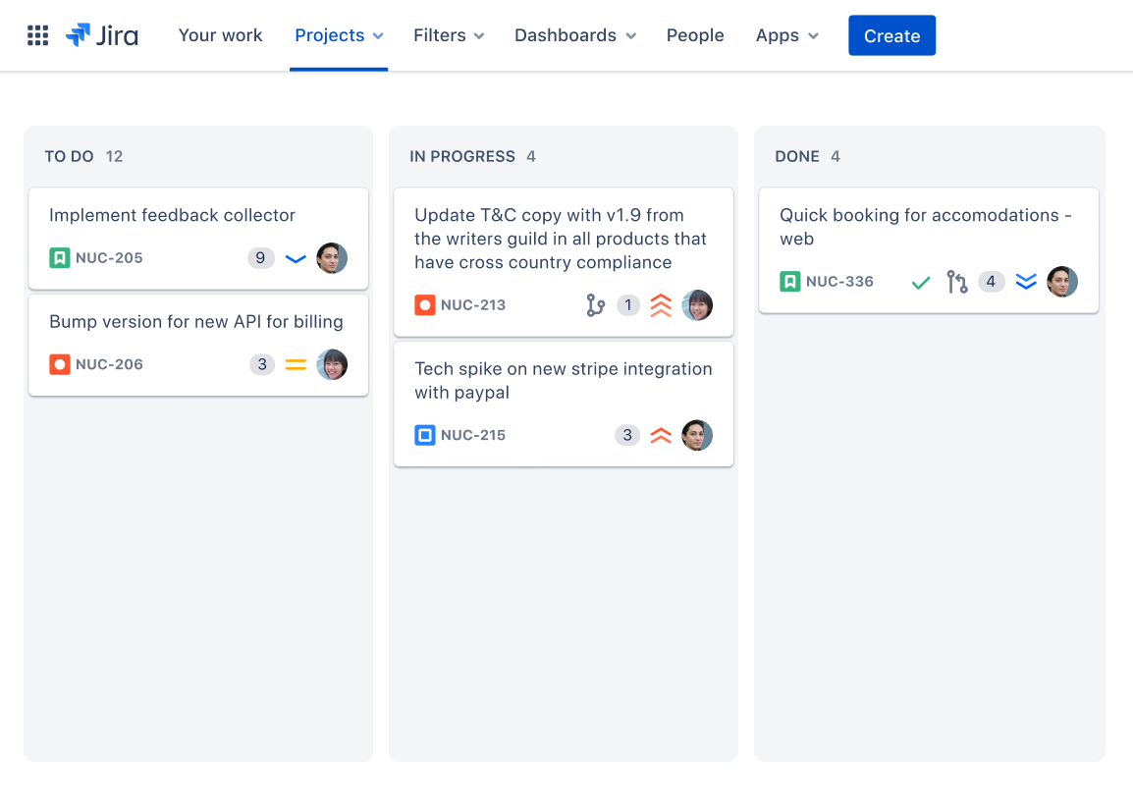Go to the People section
Viewport: 1133px width, 811px height.
coord(695,35)
